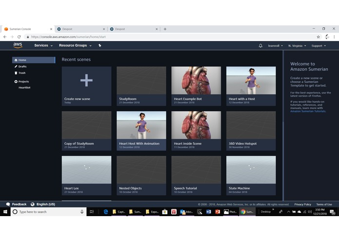Click the pin shortcuts icon
Viewport: 339px width, 241px height.
[100, 45]
